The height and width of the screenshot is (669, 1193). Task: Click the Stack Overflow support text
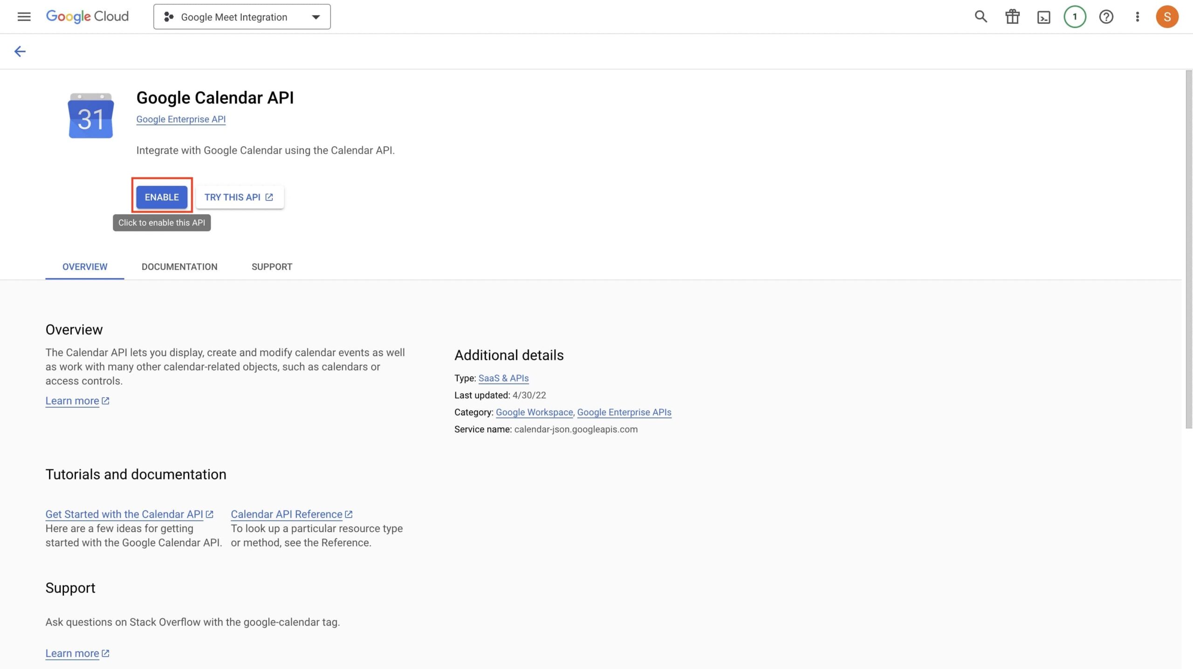[192, 622]
